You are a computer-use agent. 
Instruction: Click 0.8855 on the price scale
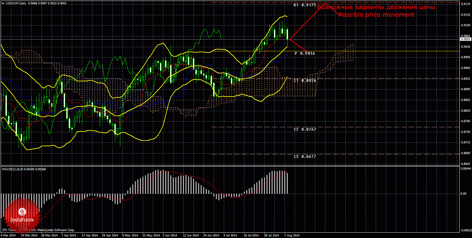[x=465, y=100]
